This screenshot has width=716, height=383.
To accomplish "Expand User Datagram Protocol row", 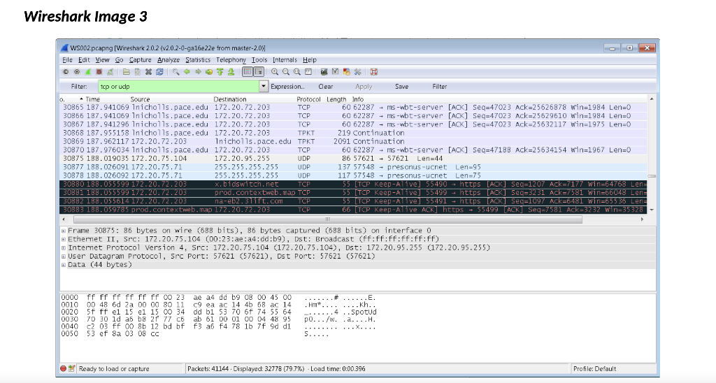I will coord(64,256).
